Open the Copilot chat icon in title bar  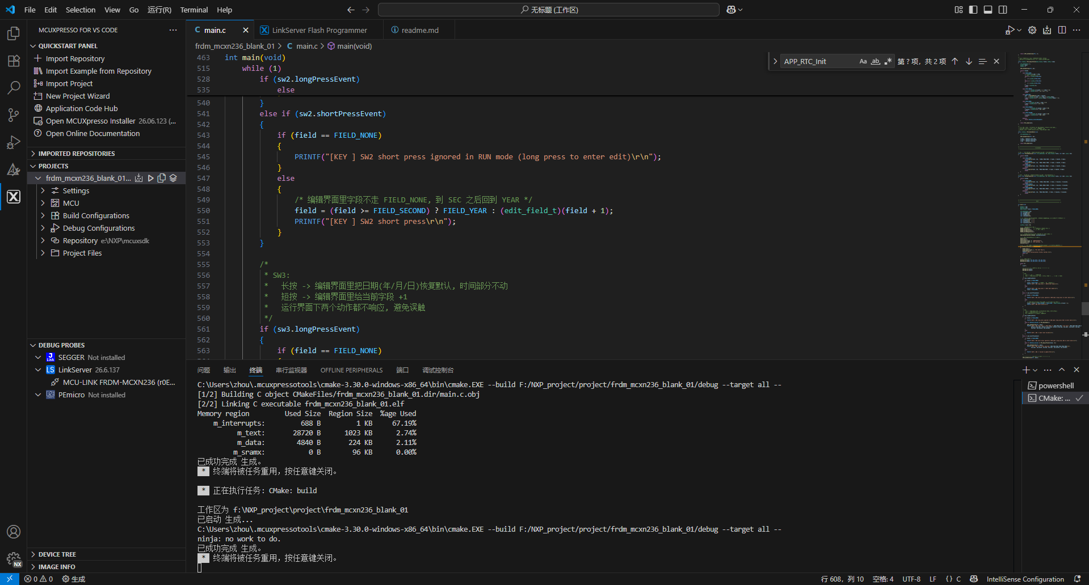pyautogui.click(x=731, y=10)
